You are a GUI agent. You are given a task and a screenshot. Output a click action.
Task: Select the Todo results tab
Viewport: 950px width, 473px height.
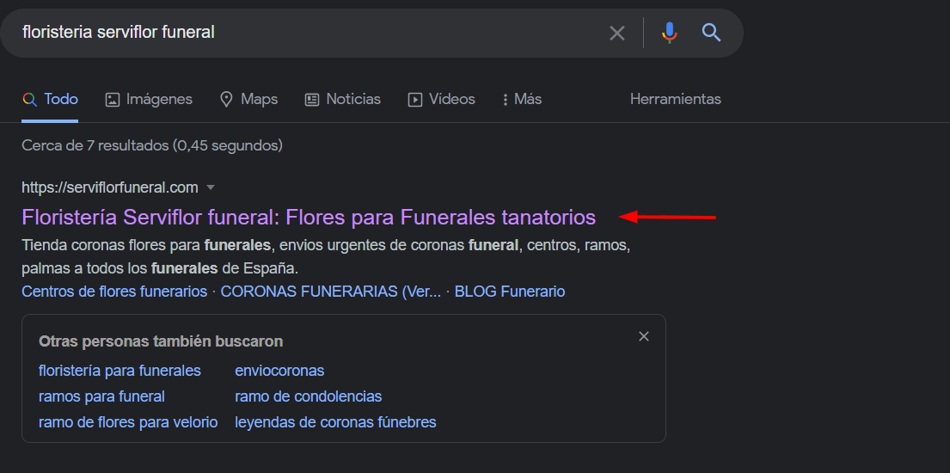pos(50,99)
